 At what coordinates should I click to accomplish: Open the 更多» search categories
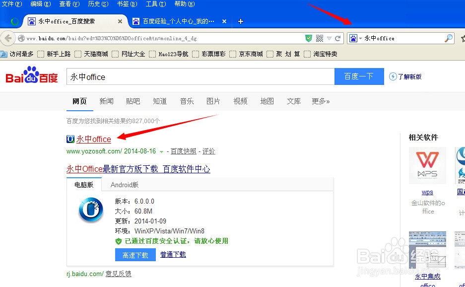[321, 101]
